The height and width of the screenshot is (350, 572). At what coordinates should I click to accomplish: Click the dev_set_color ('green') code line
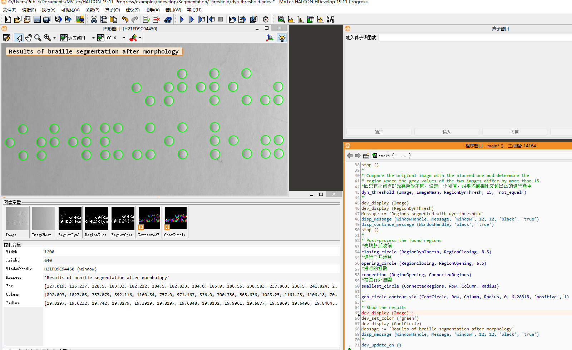point(390,318)
